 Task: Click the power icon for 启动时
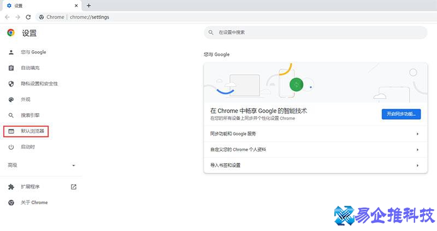[11, 147]
